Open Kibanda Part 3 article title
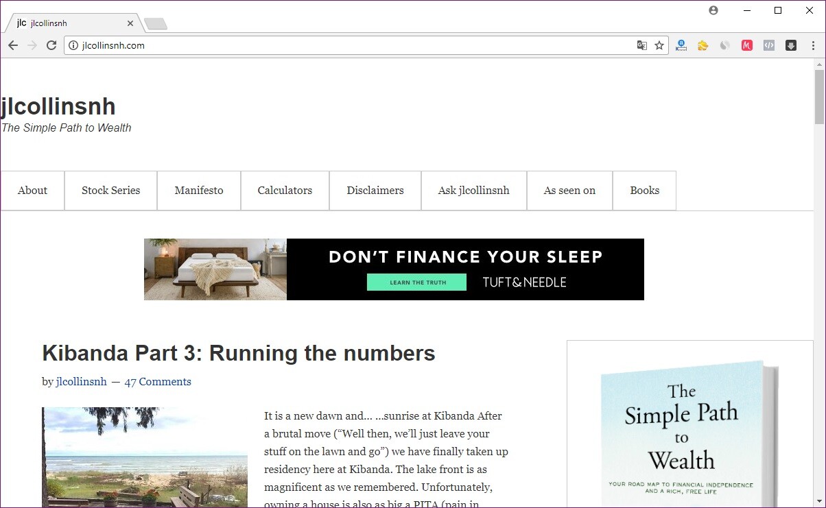Screen dimensions: 826x508 pyautogui.click(x=239, y=353)
